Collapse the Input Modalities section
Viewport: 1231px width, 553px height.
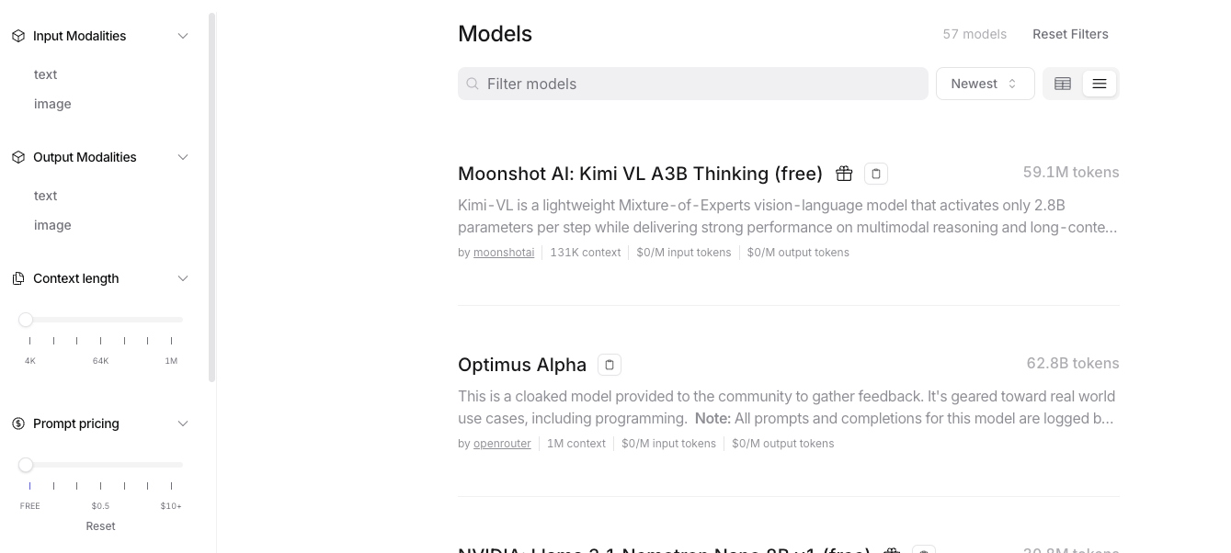(183, 36)
